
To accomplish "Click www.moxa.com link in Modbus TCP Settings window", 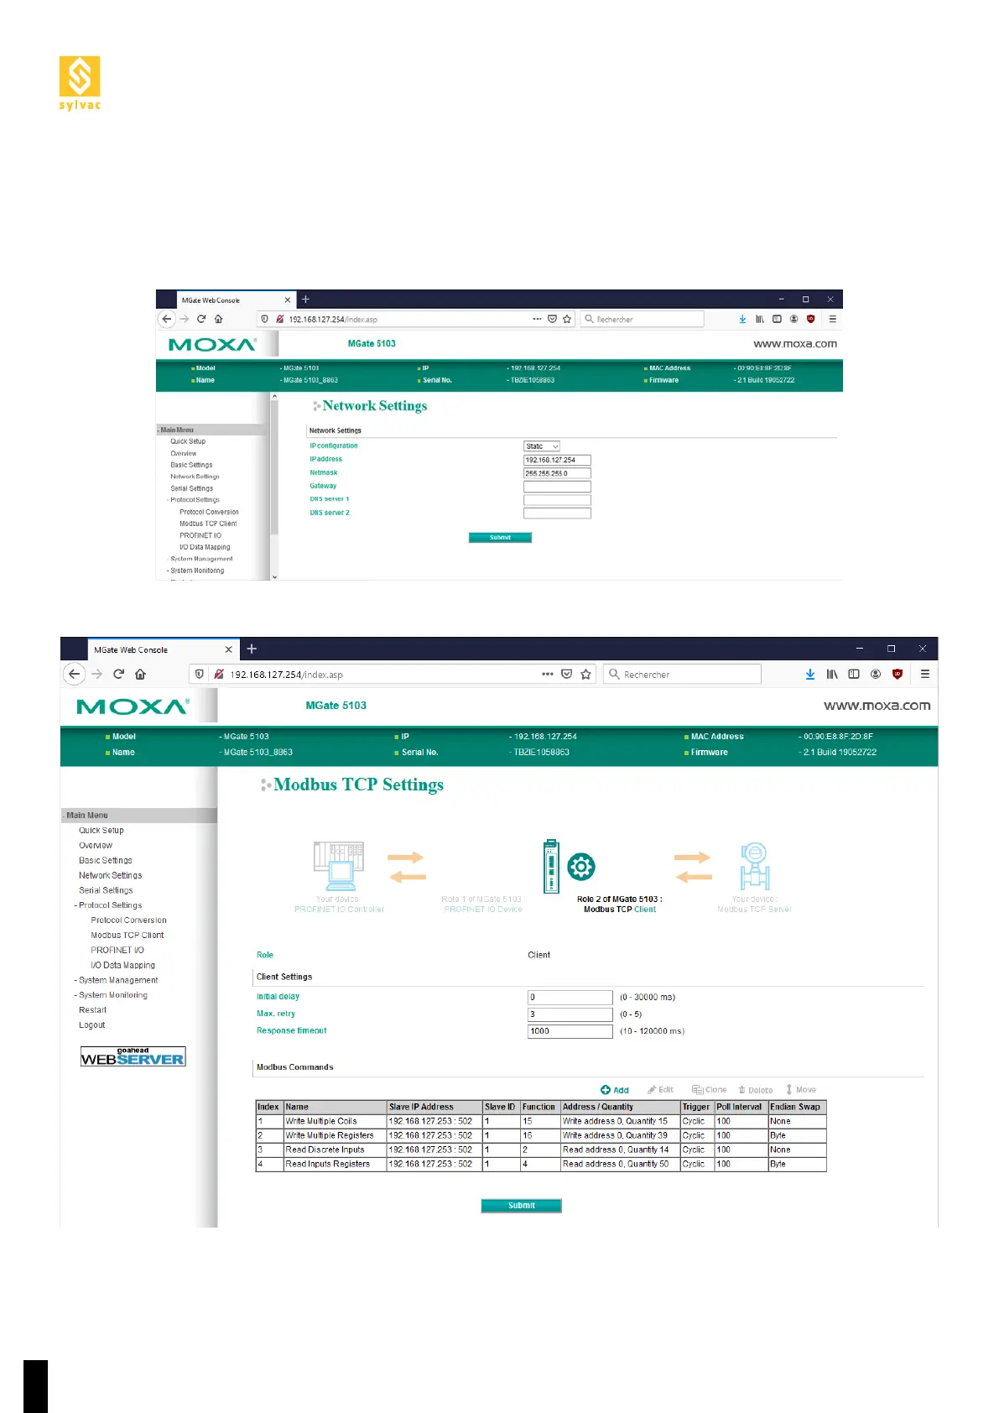I will click(x=877, y=706).
